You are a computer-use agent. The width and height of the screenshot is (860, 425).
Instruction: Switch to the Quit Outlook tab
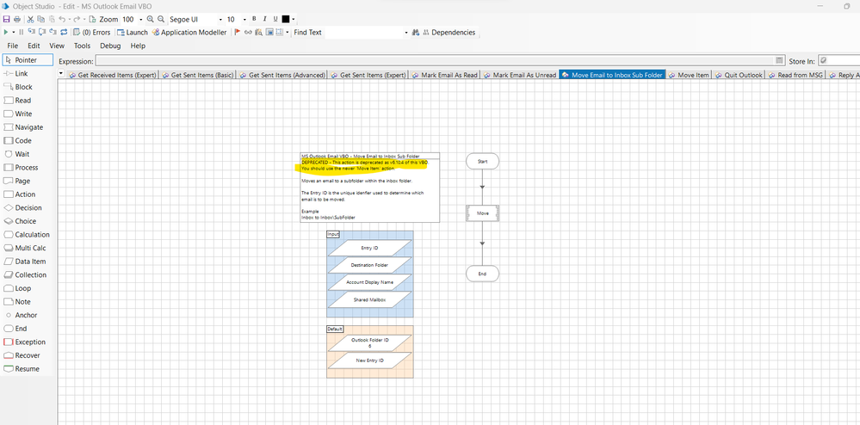point(739,75)
